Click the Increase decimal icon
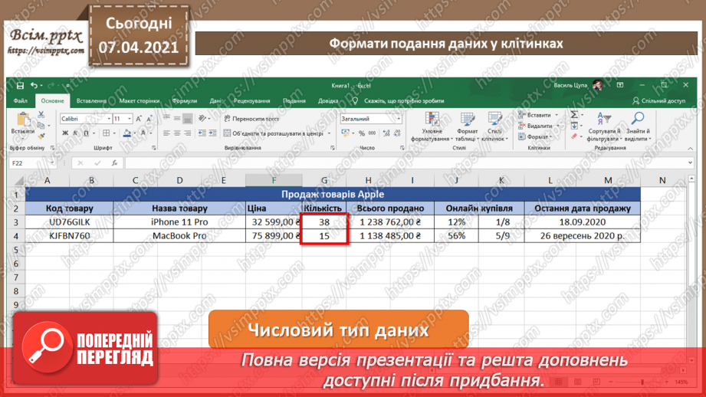The width and height of the screenshot is (706, 397). click(x=386, y=133)
